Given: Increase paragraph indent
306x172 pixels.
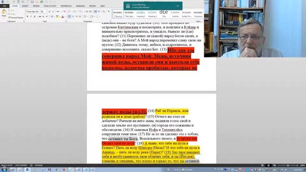Looking at the screenshot, I should [x=90, y=11].
